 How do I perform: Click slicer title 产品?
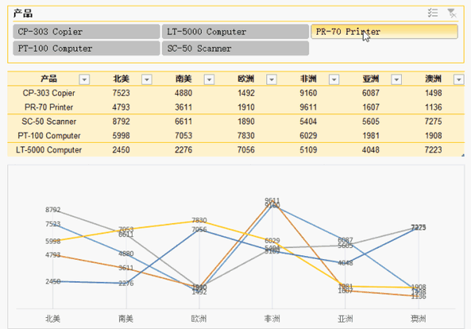(23, 13)
